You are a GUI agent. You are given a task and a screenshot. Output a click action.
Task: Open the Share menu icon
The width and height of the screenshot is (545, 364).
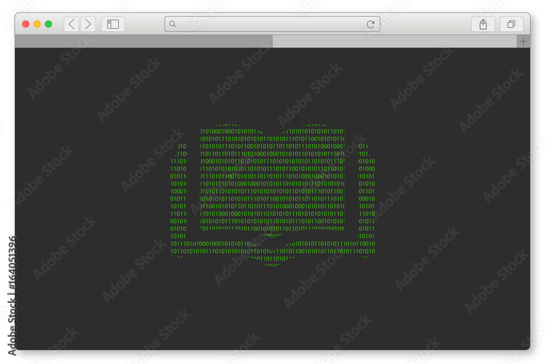coord(483,24)
